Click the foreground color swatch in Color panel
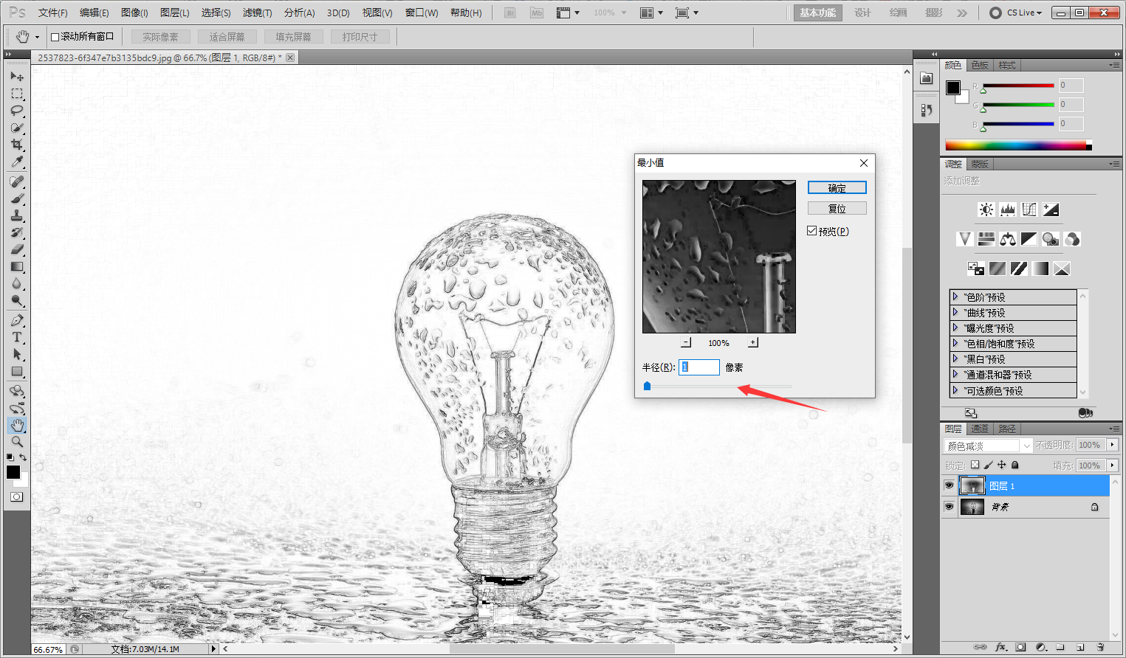The height and width of the screenshot is (658, 1126). click(x=953, y=88)
